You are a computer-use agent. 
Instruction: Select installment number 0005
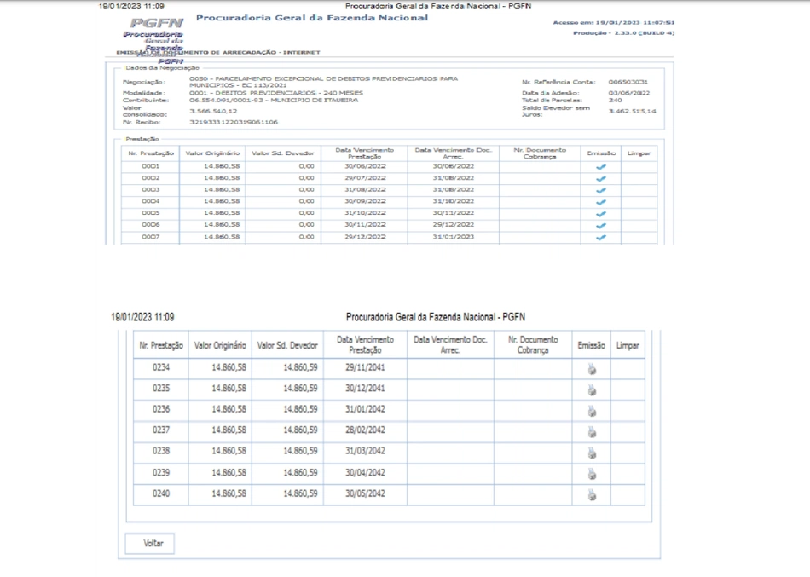(150, 213)
